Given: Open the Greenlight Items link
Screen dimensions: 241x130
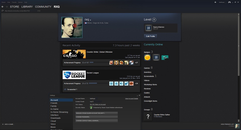Looking at the screenshot, I should click(x=150, y=101).
